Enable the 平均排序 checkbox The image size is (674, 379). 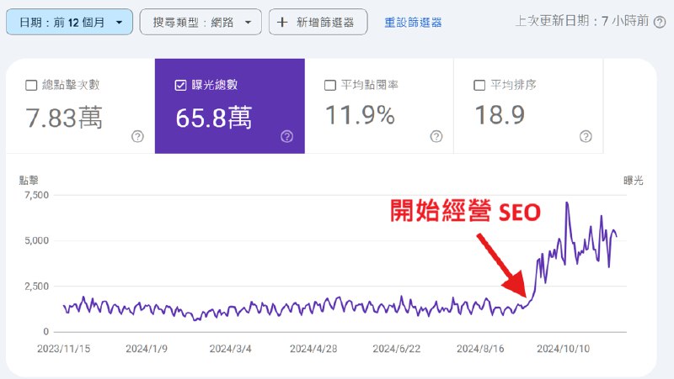479,85
